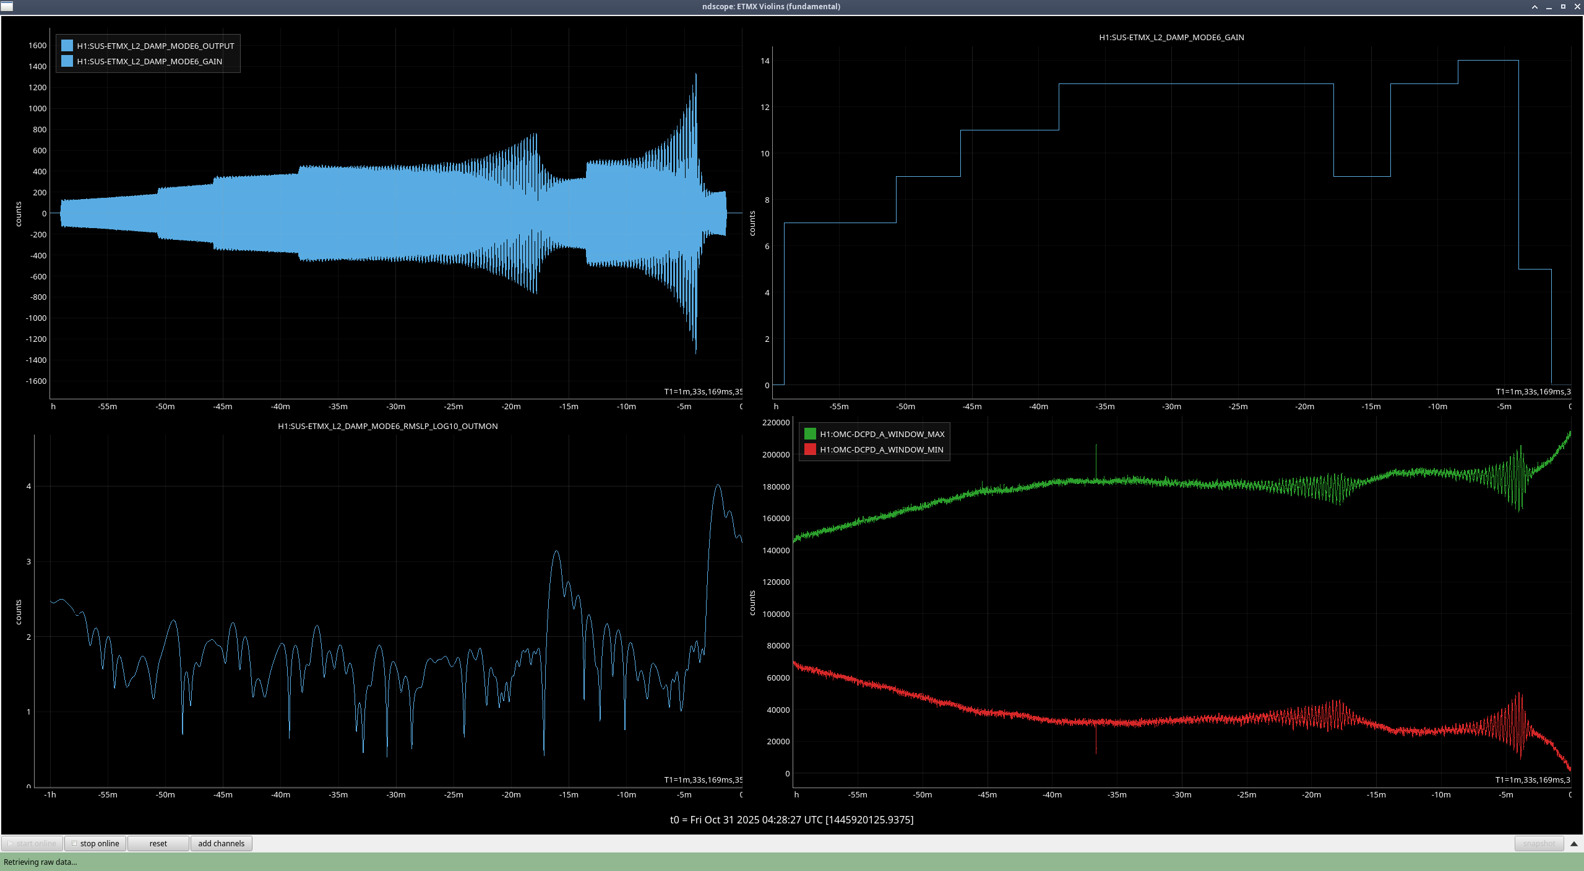Click the start online play button
Screen dimensions: 1584x871
click(x=32, y=843)
